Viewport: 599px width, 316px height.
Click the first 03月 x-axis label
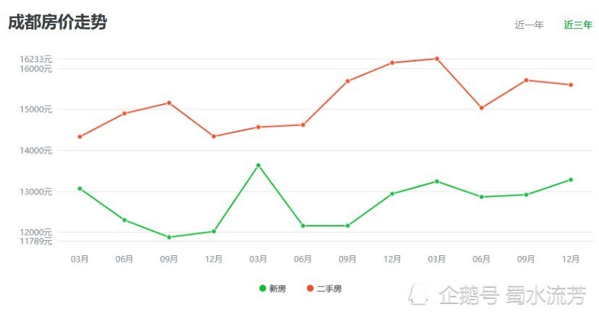[x=80, y=259]
